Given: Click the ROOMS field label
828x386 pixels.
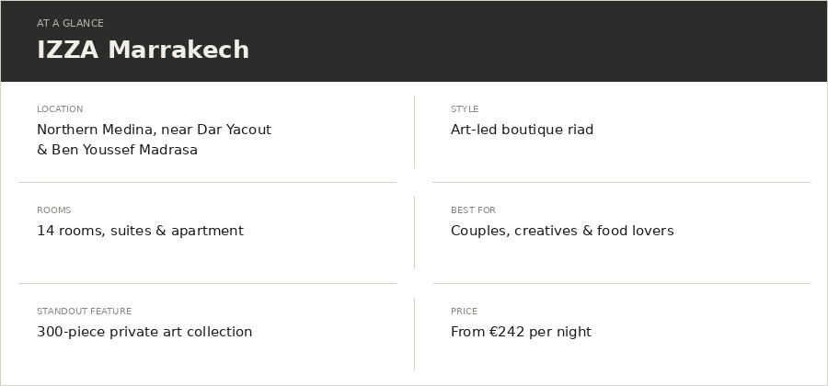Looking at the screenshot, I should 53,210.
